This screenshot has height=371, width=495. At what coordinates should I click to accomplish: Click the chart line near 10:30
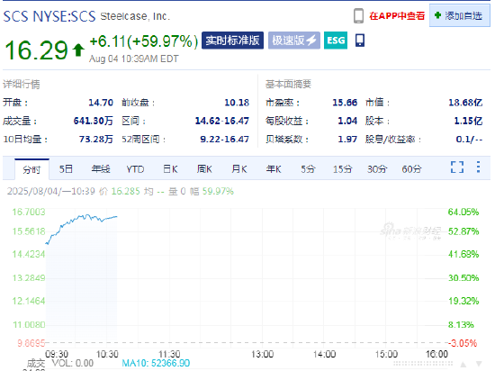[x=107, y=218]
